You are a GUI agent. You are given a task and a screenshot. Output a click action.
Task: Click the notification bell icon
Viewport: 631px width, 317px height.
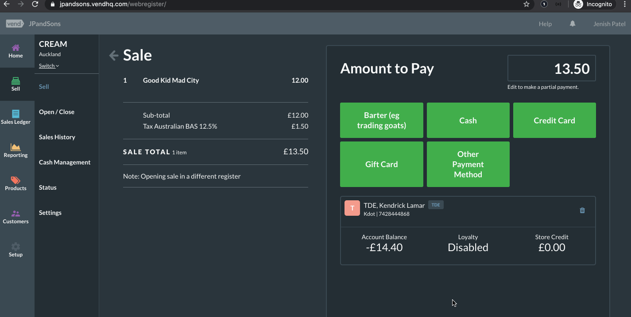[573, 24]
